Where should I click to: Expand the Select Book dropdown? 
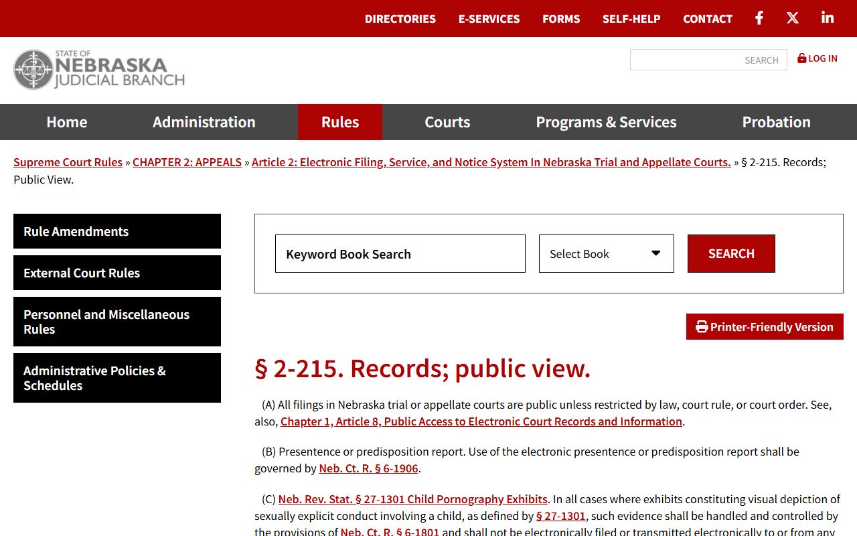pos(607,254)
